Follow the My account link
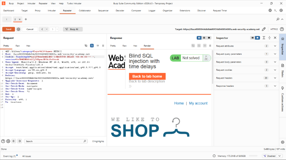This screenshot has height=160, width=286. [198, 103]
